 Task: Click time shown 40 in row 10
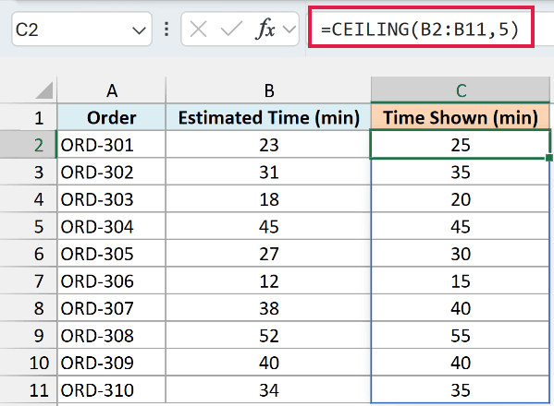(461, 363)
